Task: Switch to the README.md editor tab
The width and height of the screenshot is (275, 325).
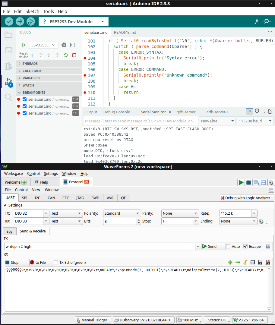Action: (x=125, y=32)
